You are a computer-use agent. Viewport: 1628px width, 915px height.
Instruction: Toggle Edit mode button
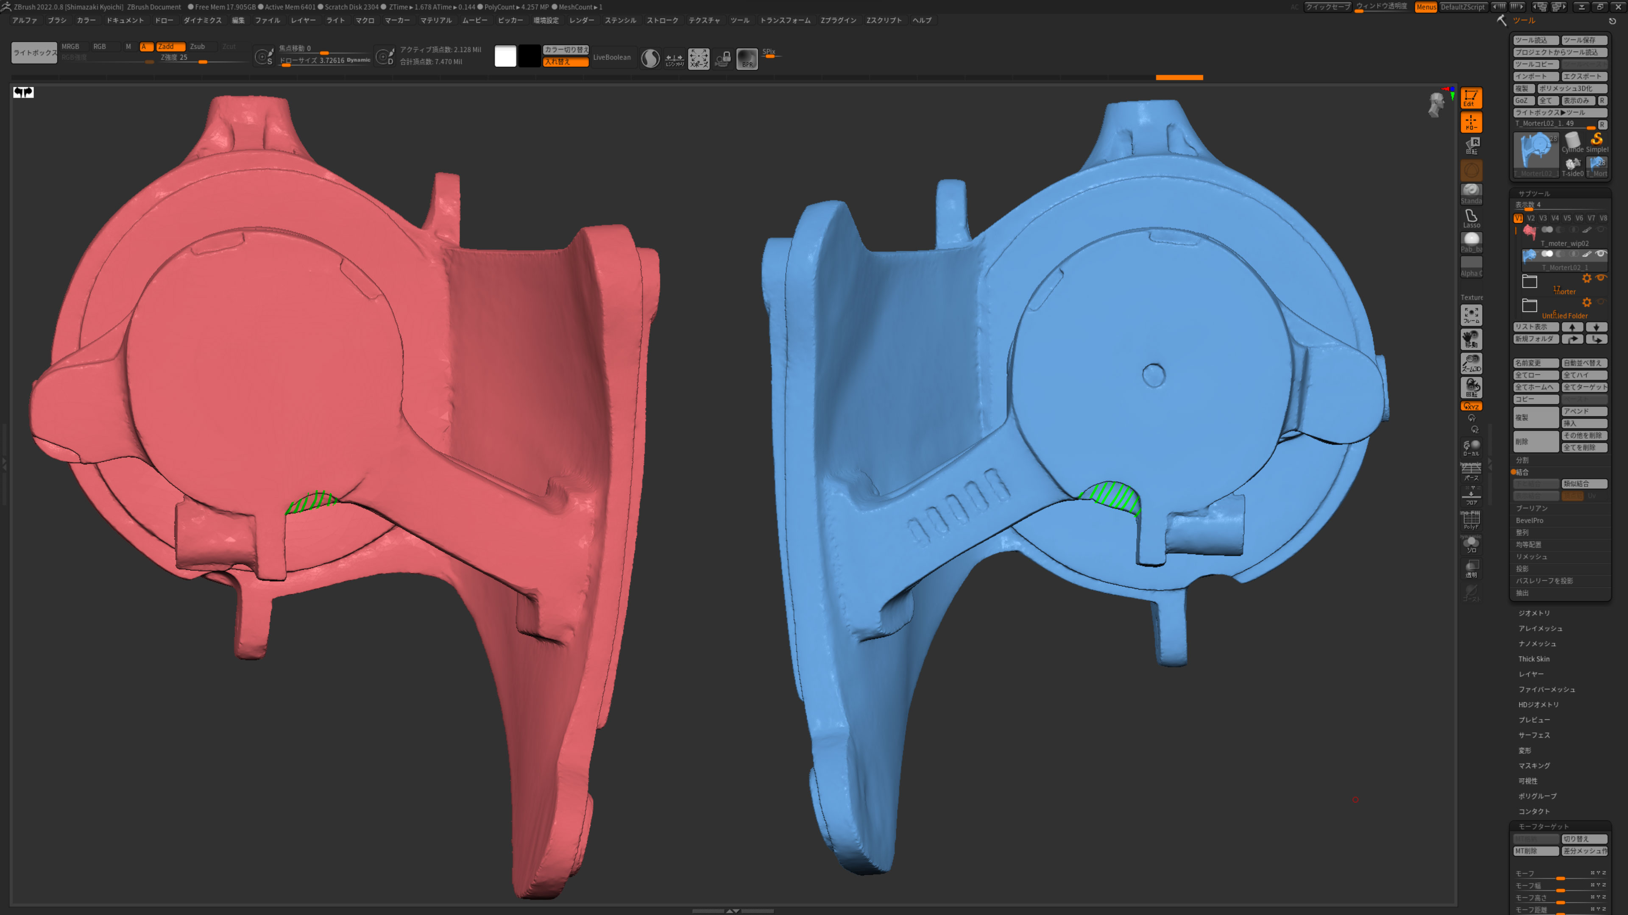(1471, 98)
